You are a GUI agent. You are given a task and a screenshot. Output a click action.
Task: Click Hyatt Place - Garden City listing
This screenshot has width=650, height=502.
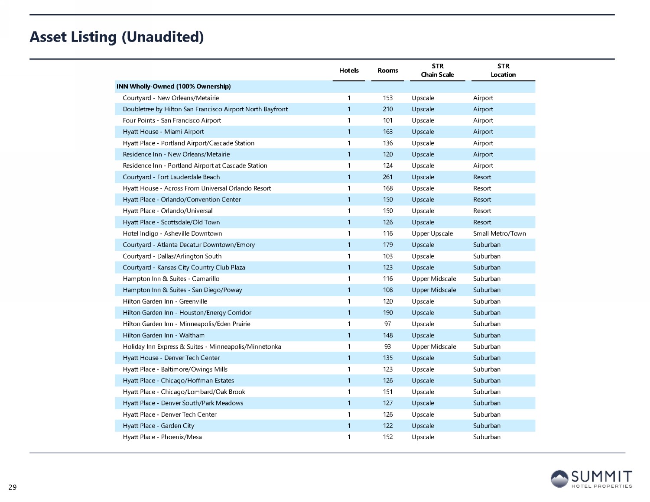pyautogui.click(x=158, y=426)
